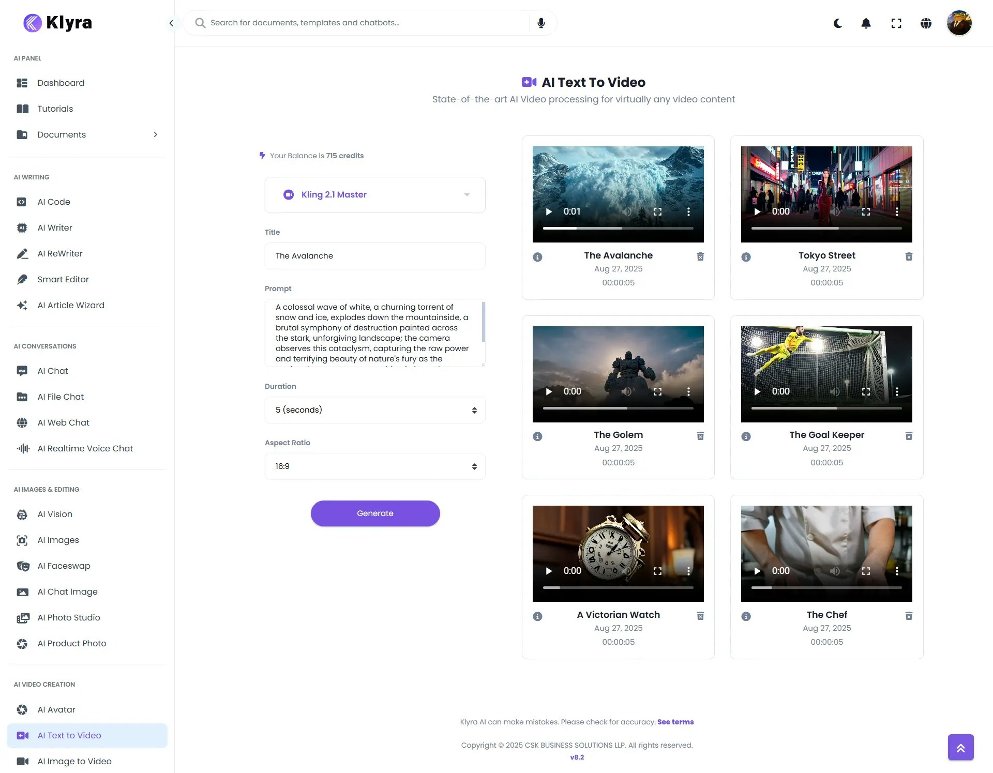Select the AI Faceswap tool

tap(64, 566)
